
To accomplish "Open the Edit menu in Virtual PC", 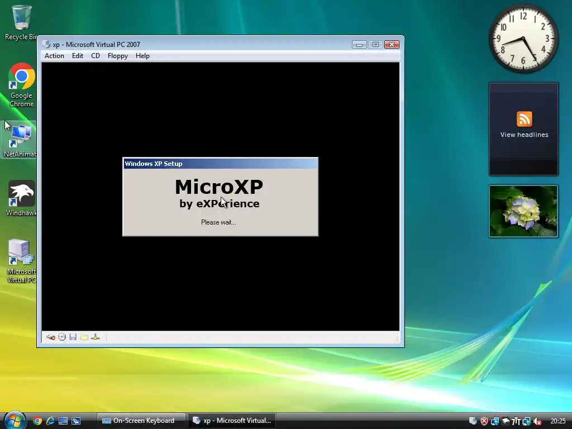I will [77, 56].
